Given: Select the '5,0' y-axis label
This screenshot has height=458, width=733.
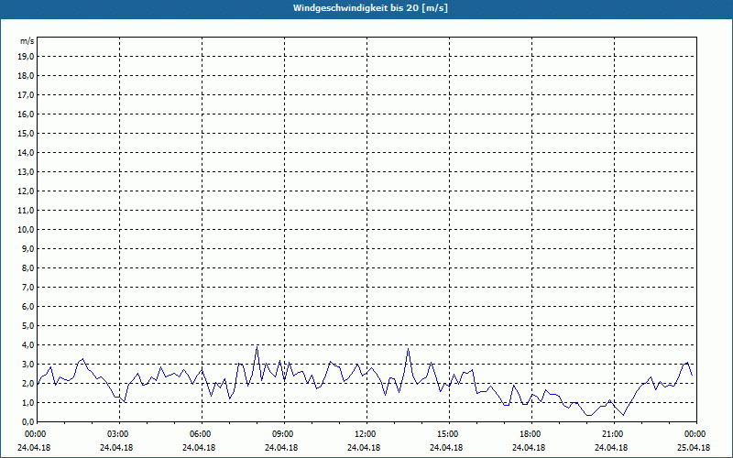Looking at the screenshot, I should (28, 326).
